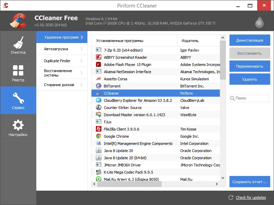Click the Деинсталляция uninstall button
This screenshot has width=274, height=205.
point(250,40)
